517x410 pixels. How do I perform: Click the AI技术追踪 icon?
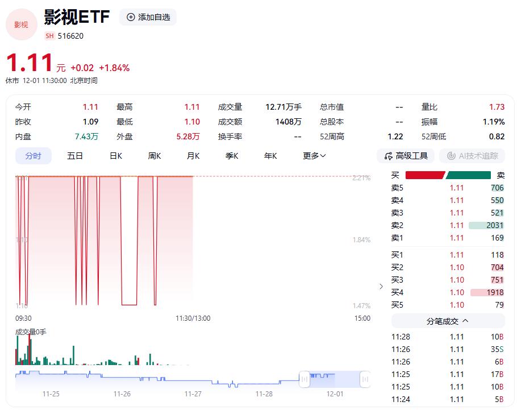(x=452, y=156)
